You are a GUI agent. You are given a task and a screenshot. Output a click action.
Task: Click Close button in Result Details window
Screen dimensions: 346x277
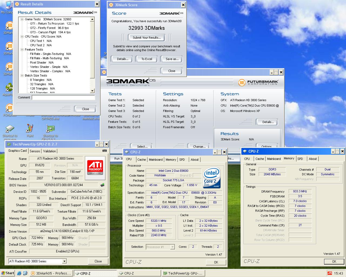click(x=85, y=109)
